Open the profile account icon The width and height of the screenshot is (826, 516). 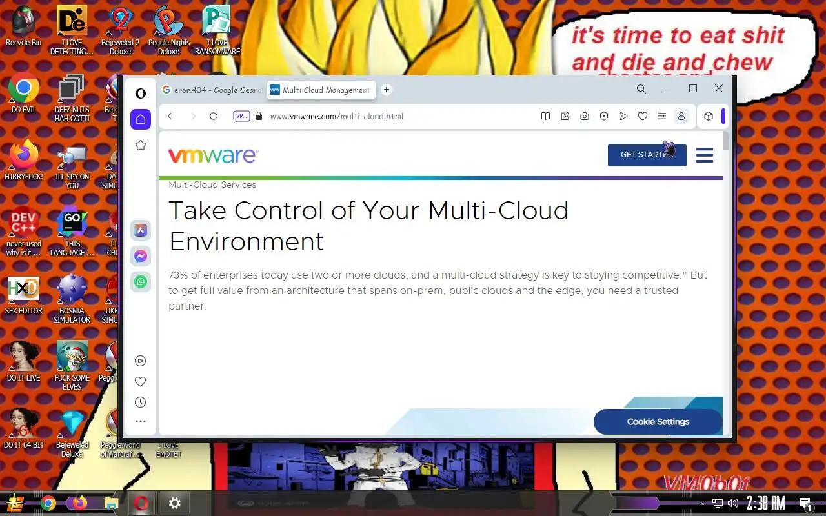point(681,116)
